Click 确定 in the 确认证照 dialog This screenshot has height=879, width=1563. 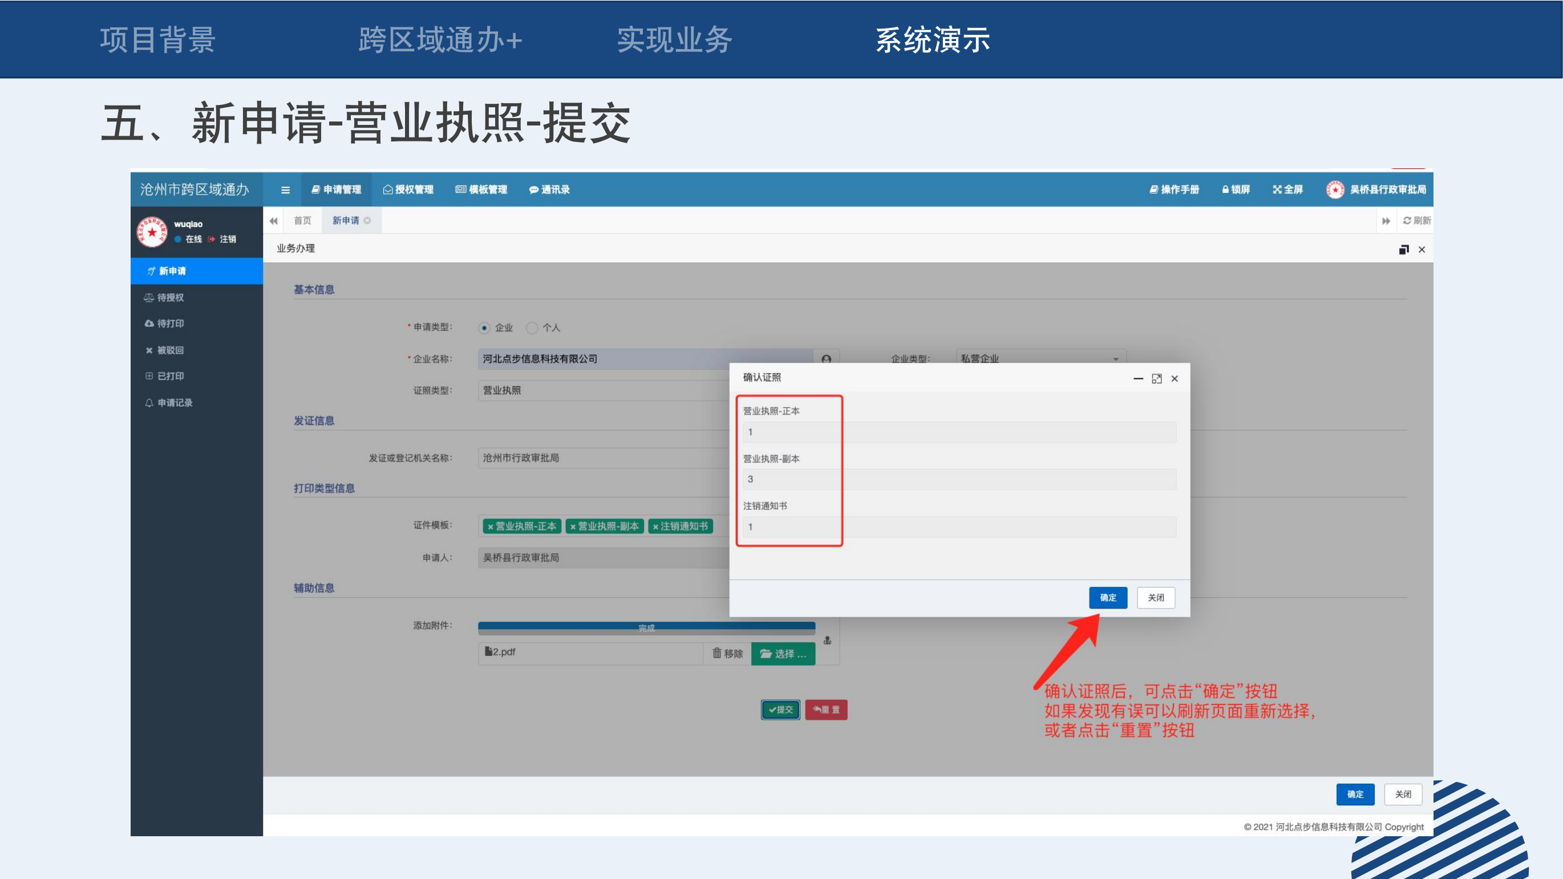1107,598
